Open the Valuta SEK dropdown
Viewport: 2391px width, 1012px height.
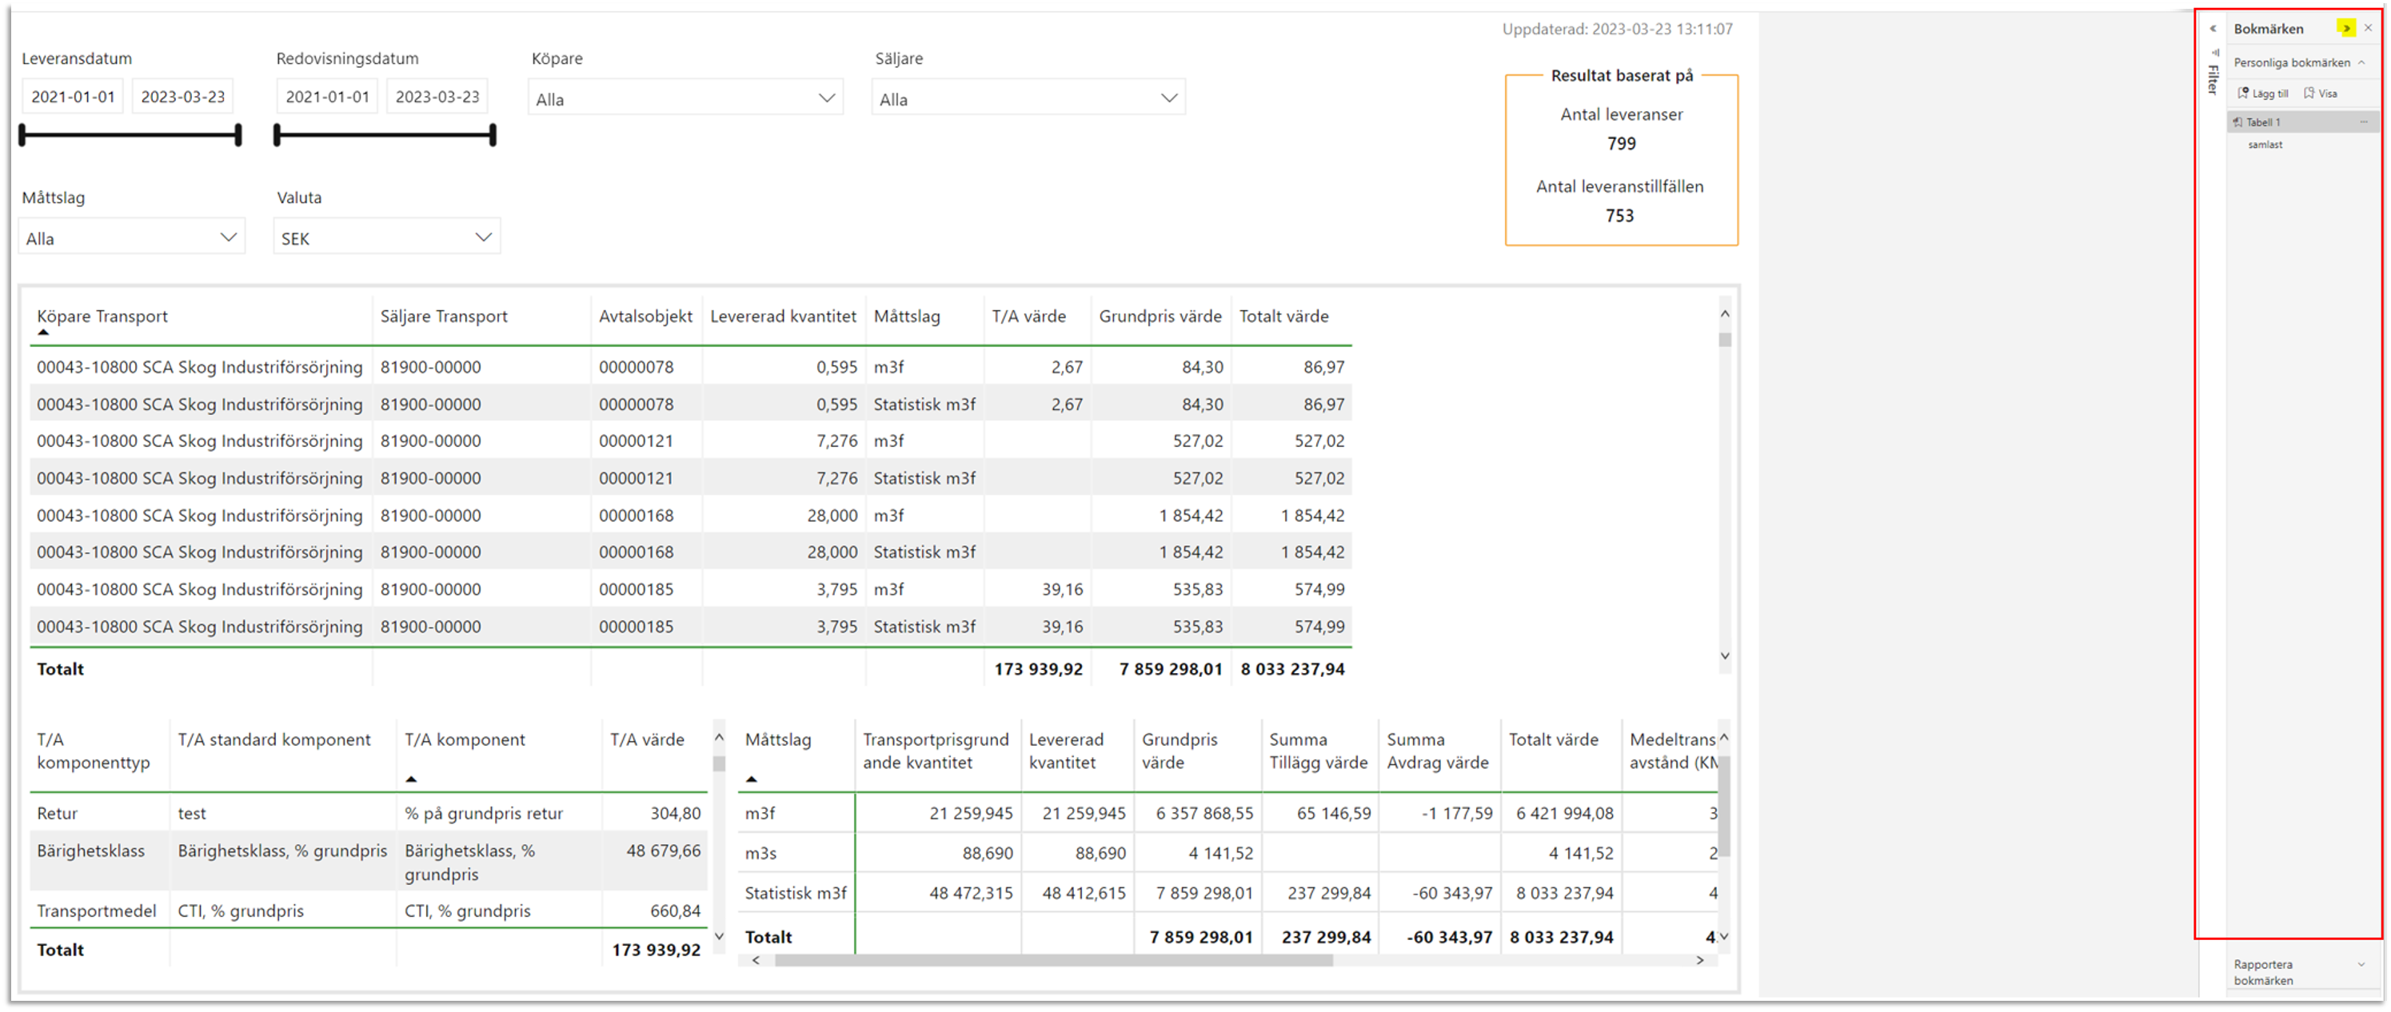[x=483, y=237]
